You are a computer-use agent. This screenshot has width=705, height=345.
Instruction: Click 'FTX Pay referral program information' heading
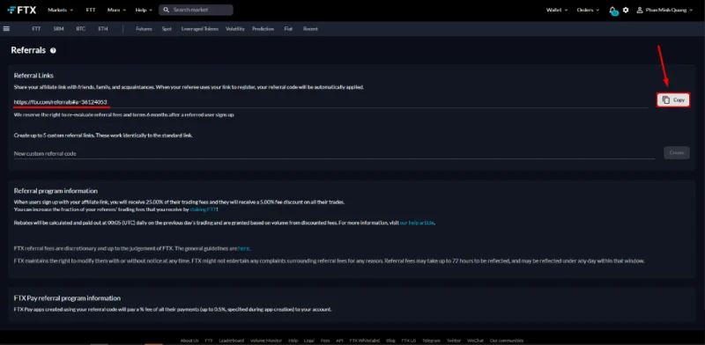67,297
